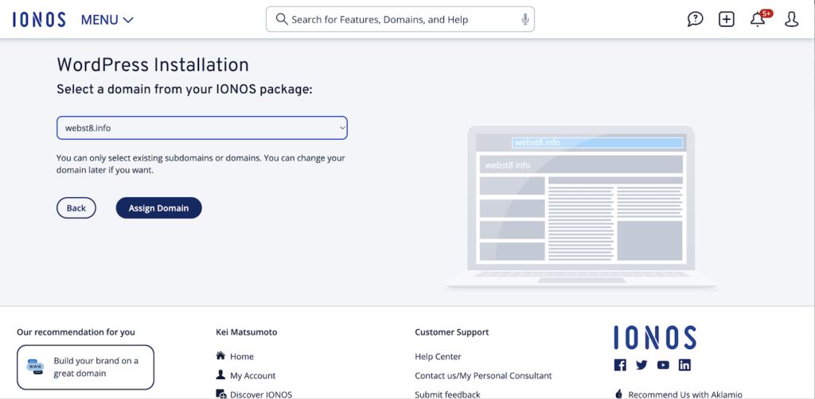Open 'Build your brand on a great domain' card
The height and width of the screenshot is (399, 815).
85,366
